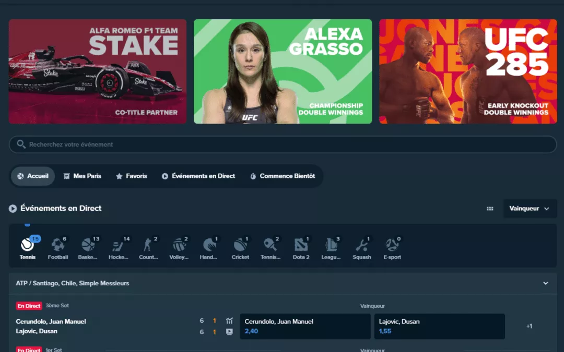The width and height of the screenshot is (564, 352).
Task: Switch layout with the grid view icon
Action: (x=490, y=209)
